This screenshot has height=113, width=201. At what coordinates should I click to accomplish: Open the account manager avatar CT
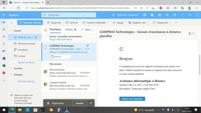[x=197, y=15]
